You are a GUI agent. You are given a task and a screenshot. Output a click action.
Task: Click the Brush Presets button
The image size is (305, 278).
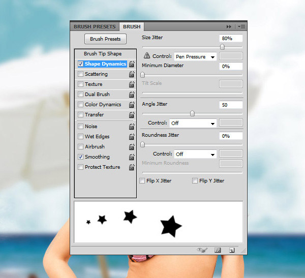(x=105, y=39)
